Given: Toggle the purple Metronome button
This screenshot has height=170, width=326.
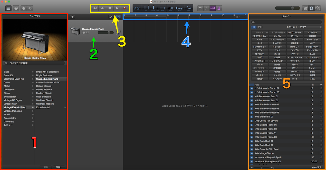Looking at the screenshot, I should pos(219,8).
